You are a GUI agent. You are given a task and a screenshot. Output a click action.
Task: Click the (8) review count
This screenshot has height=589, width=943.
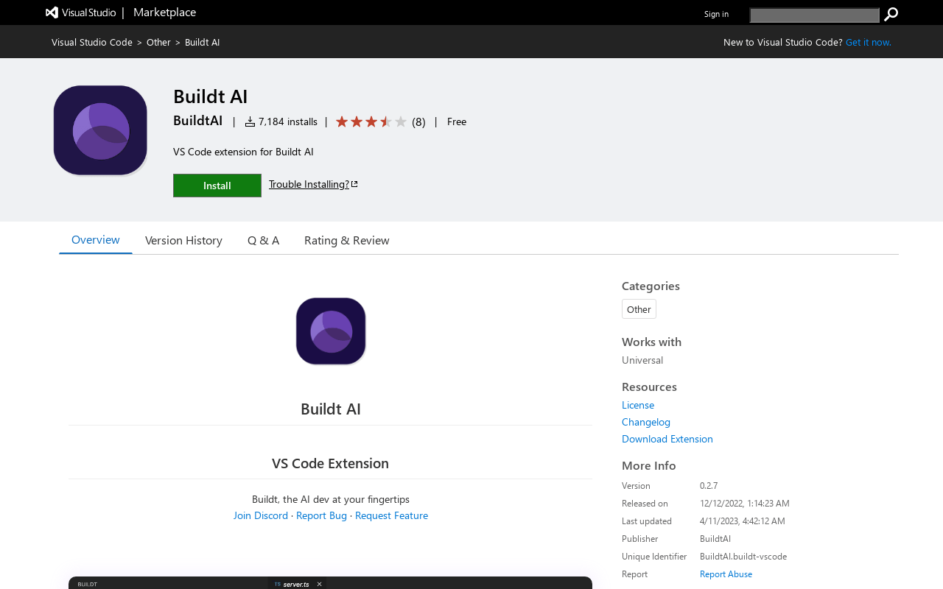point(418,121)
